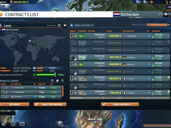Screen dimensions: 171x128
Task: Click the anchor port marker on the map
Action: (x=67, y=5)
